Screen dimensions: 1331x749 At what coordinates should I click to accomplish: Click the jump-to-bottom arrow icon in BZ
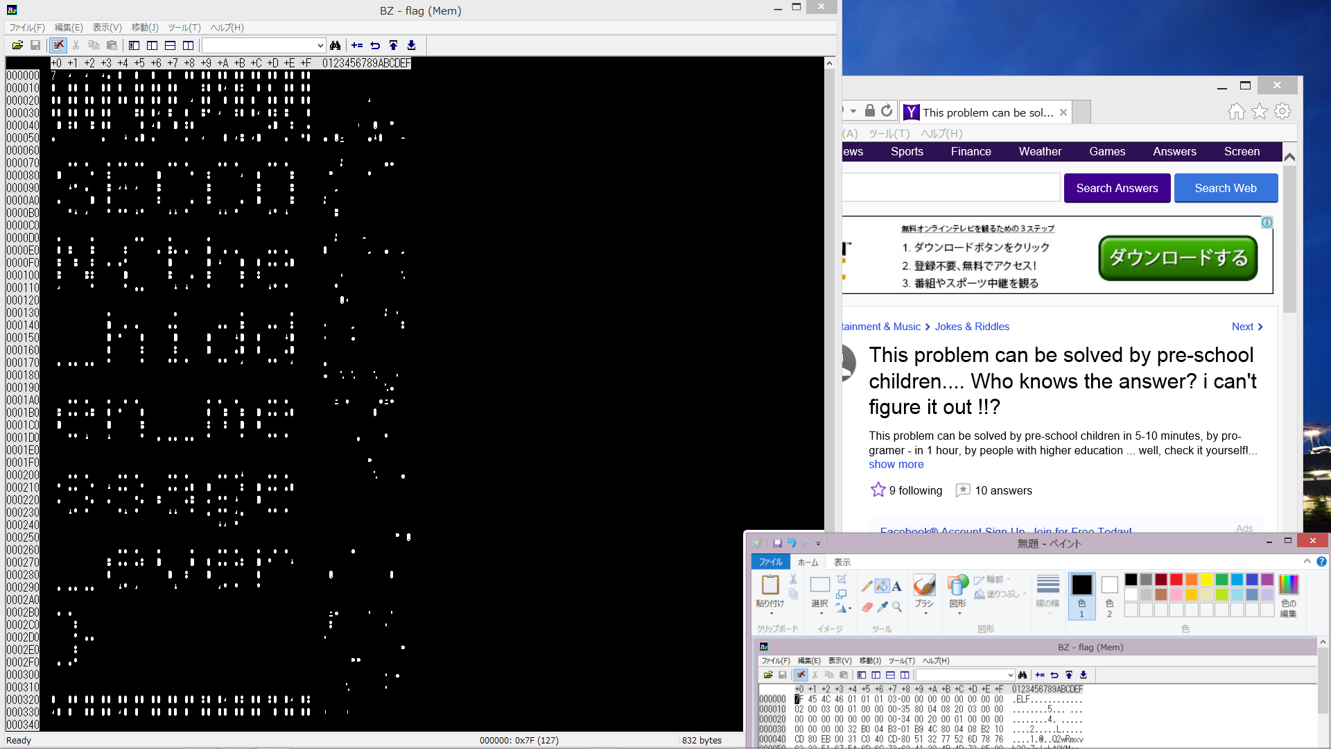(412, 46)
